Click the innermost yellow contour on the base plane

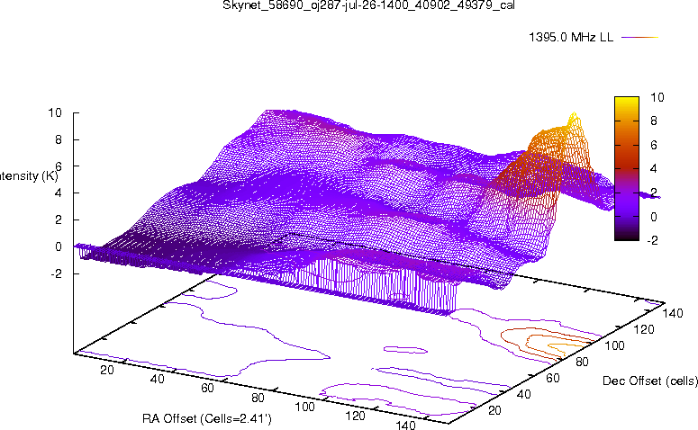click(x=565, y=347)
